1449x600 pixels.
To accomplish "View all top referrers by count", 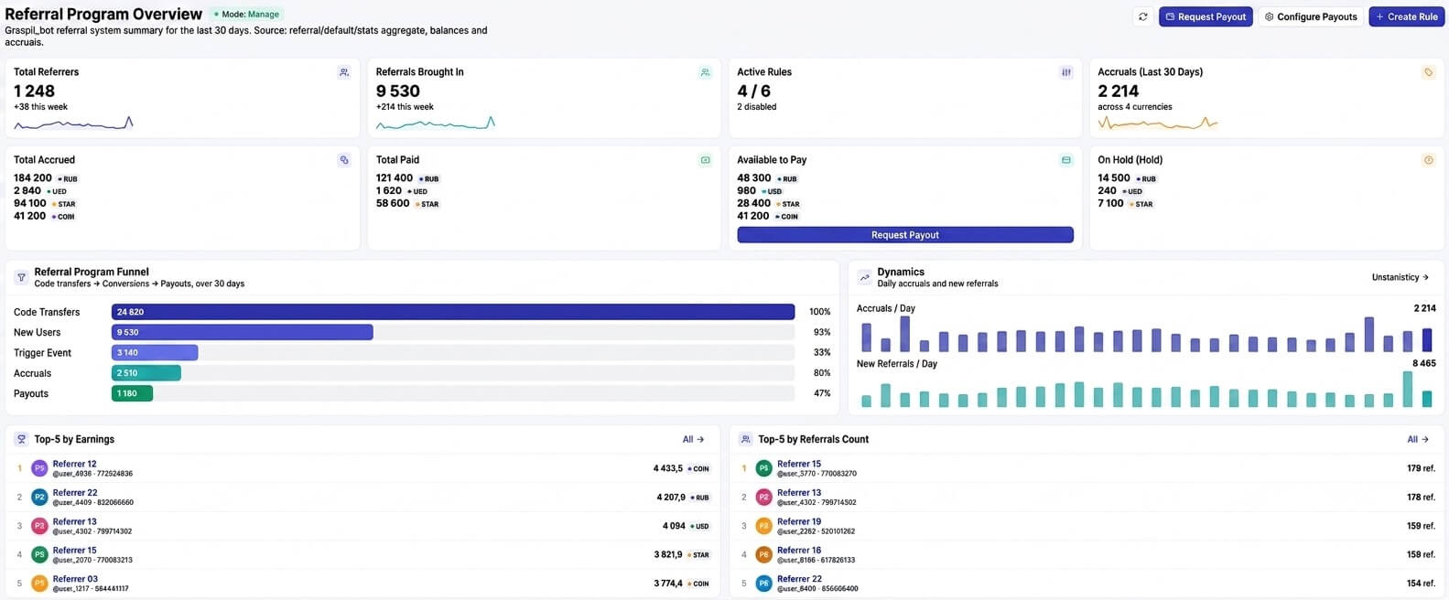I will pyautogui.click(x=1418, y=439).
